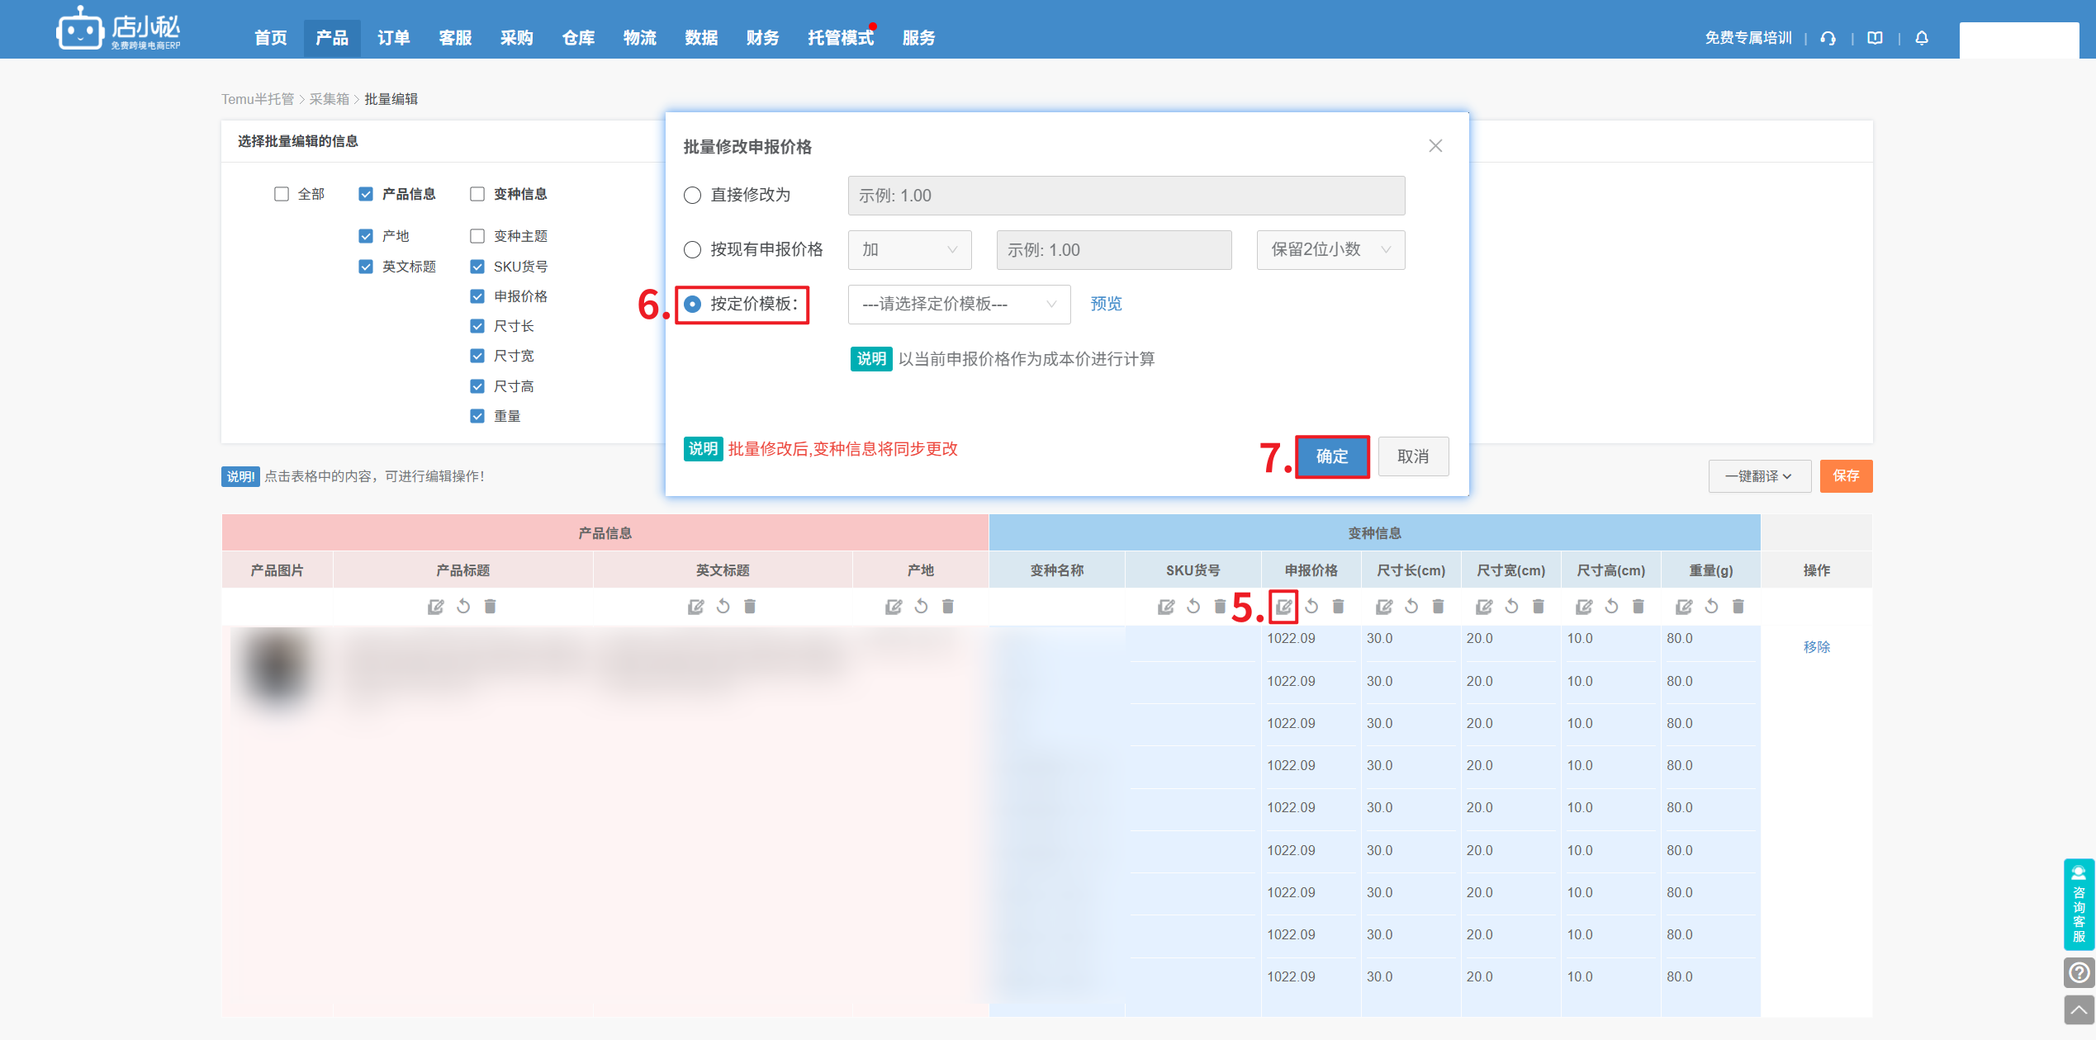Viewport: 2096px width, 1040px height.
Task: Click the scroll-to-top arrow icon
Action: 2079,1009
